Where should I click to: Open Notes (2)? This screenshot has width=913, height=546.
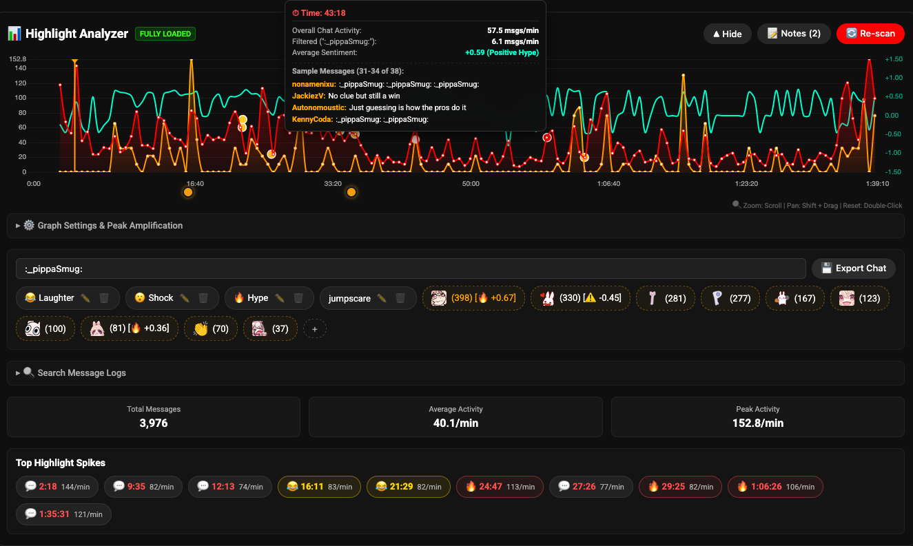click(x=794, y=34)
